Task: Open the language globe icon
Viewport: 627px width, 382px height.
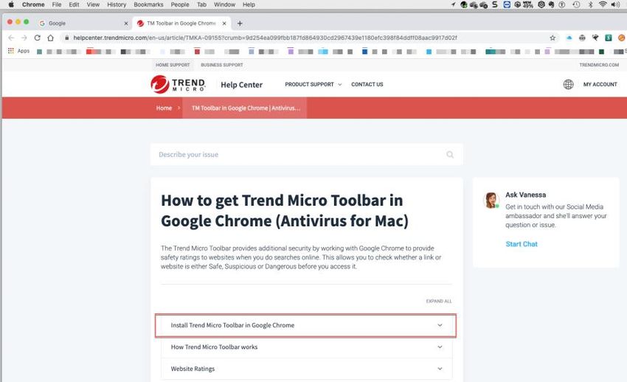Action: pyautogui.click(x=568, y=84)
